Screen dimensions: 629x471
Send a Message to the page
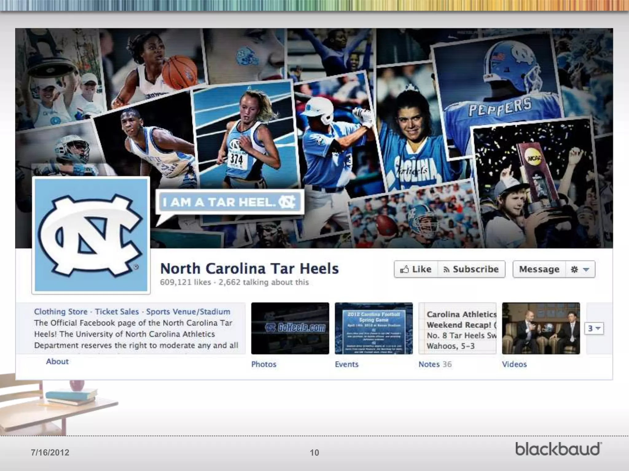539,269
